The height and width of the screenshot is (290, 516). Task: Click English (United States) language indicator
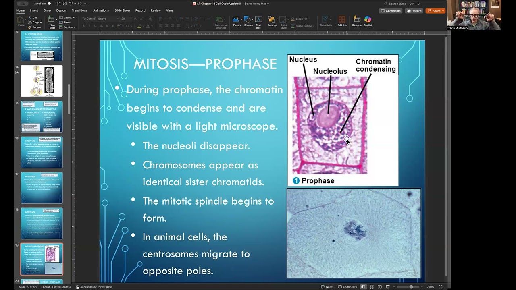[56, 287]
